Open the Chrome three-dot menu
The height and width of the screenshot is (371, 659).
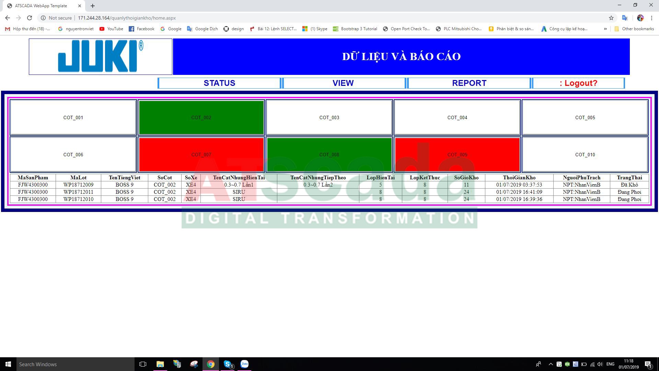click(x=651, y=18)
